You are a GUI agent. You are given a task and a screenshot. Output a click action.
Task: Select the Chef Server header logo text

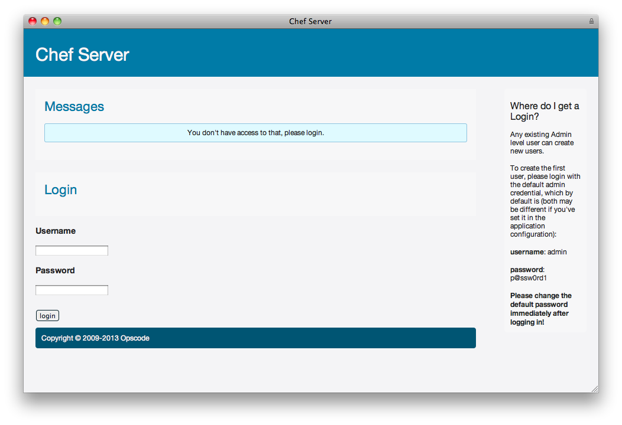[x=82, y=55]
